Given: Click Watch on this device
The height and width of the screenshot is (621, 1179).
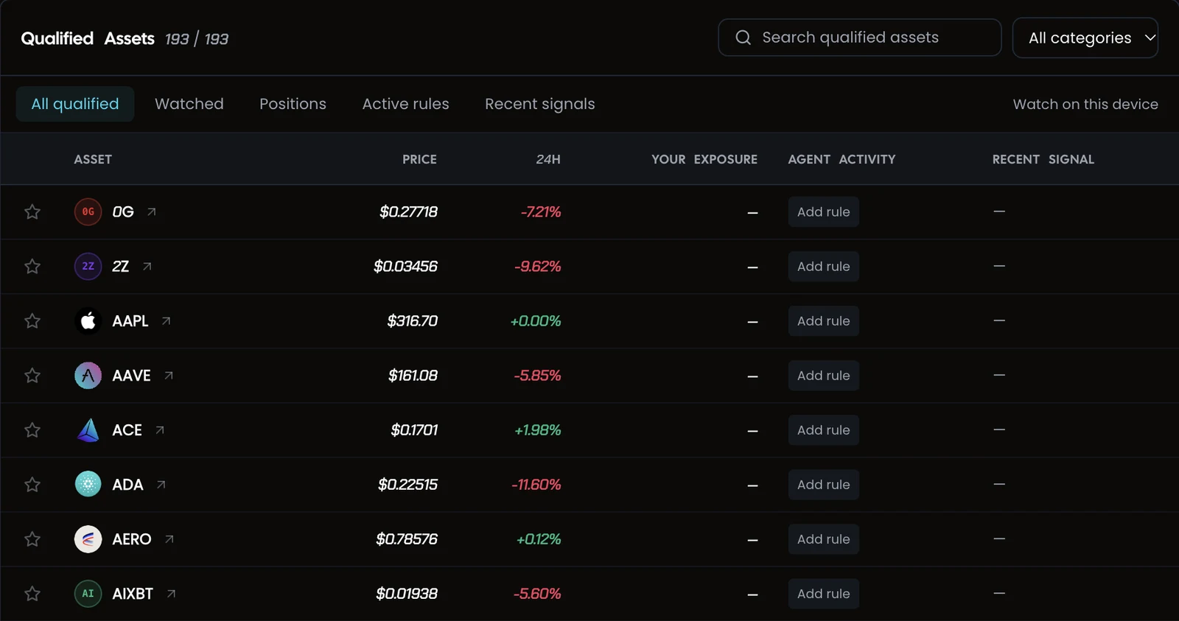Looking at the screenshot, I should click(1085, 104).
